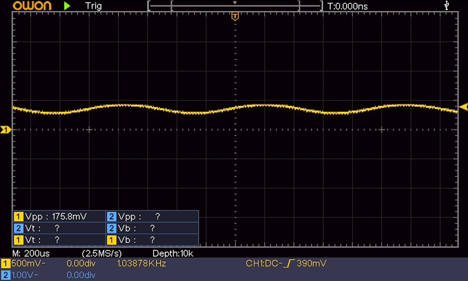Screen dimensions: 468x281
Task: Open the Depth:10k memory depth setting
Action: tap(173, 253)
